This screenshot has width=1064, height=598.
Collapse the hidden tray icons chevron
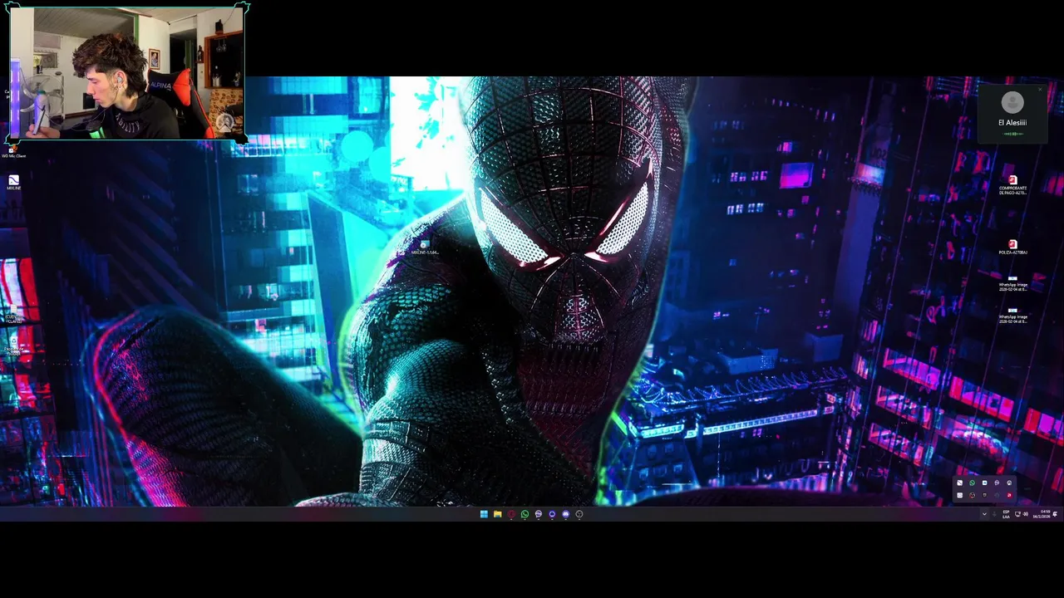click(x=984, y=514)
